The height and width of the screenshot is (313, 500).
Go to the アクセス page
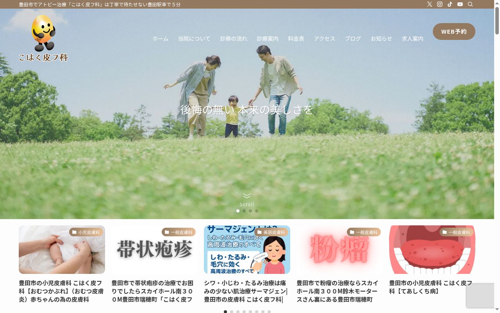325,39
